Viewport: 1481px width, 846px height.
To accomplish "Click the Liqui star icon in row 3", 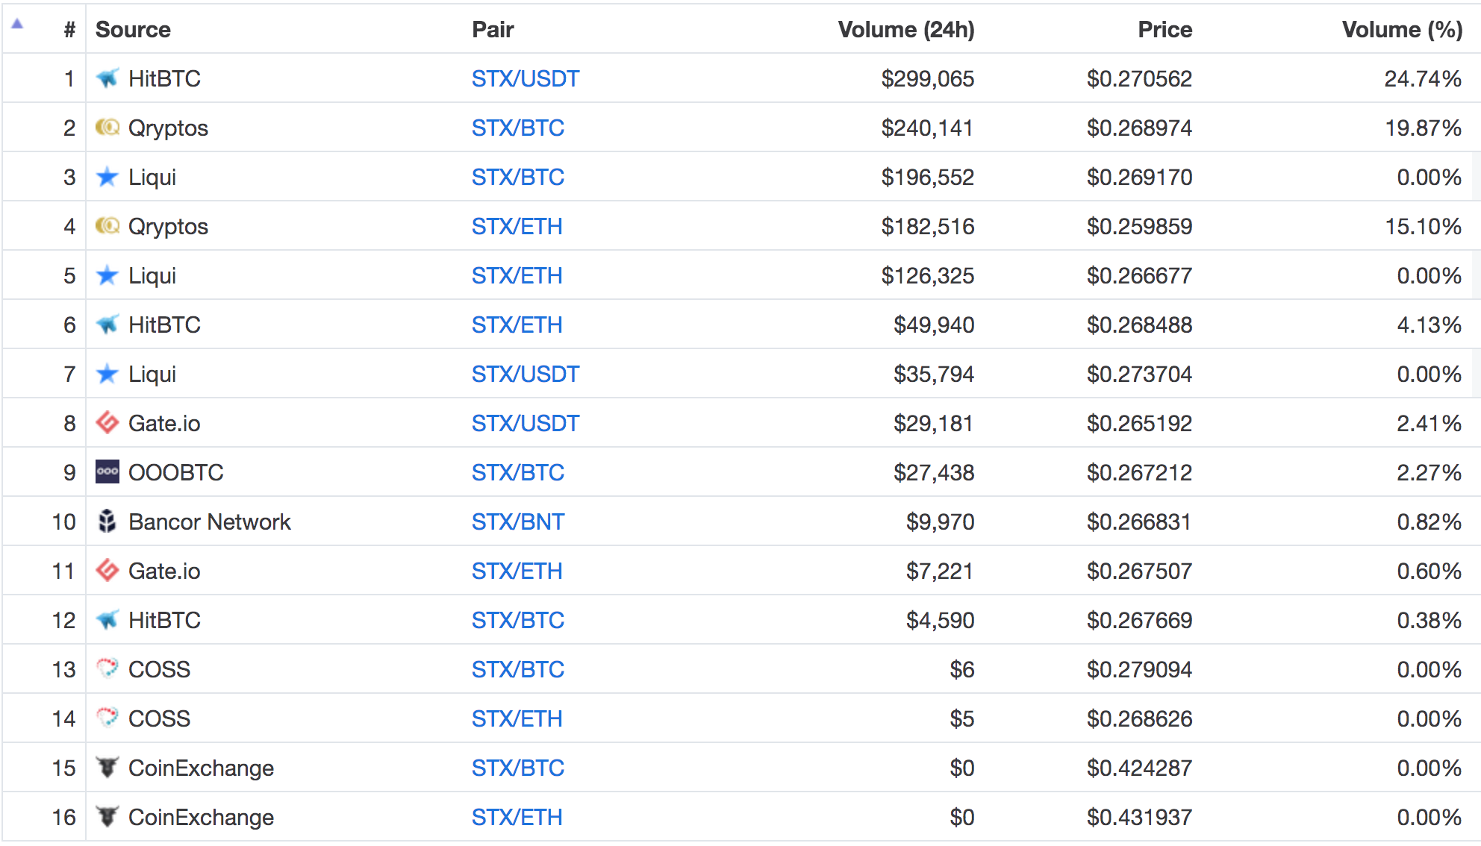I will tap(107, 177).
